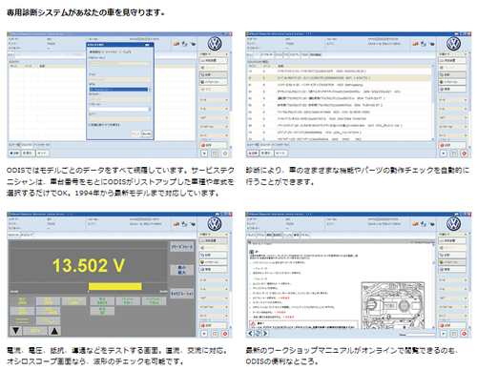The image size is (477, 370).
Task: Select AC sine-wave mode button in multimeter
Action: (48, 320)
